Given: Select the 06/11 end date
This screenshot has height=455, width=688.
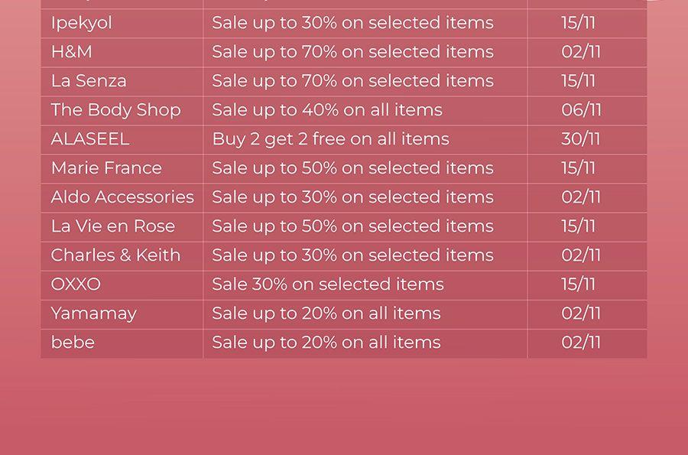Looking at the screenshot, I should click(582, 110).
